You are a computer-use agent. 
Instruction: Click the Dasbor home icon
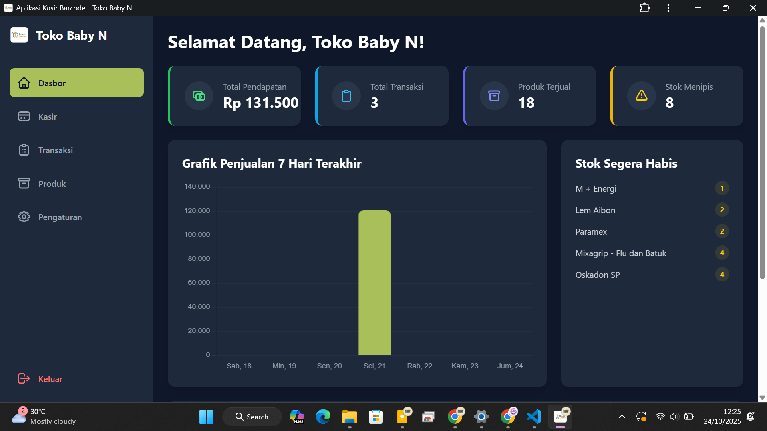24,83
